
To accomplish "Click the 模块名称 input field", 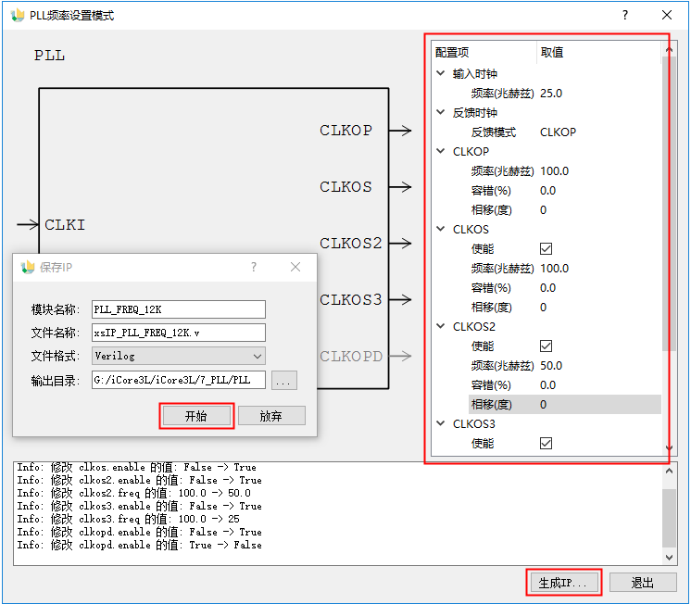I will point(179,309).
